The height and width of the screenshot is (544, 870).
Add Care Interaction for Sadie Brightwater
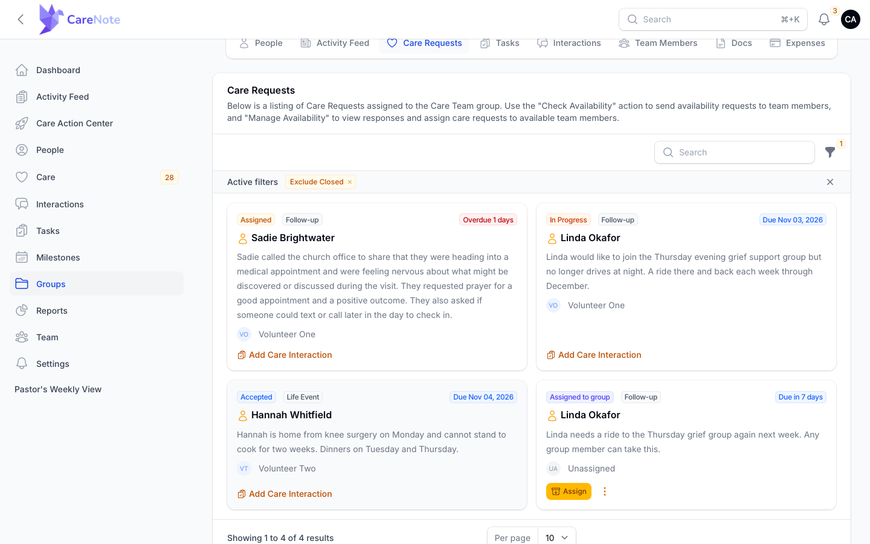click(x=285, y=355)
